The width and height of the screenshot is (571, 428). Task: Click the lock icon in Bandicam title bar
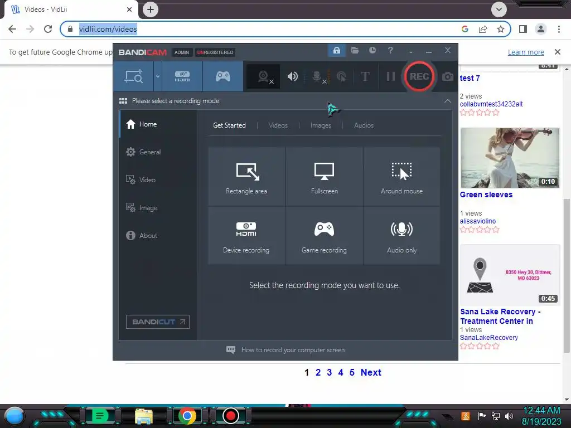[x=336, y=51]
